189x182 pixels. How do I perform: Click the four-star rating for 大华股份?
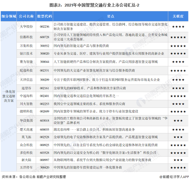pos(178,27)
